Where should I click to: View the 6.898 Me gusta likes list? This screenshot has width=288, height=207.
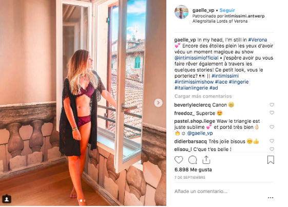(x=193, y=170)
